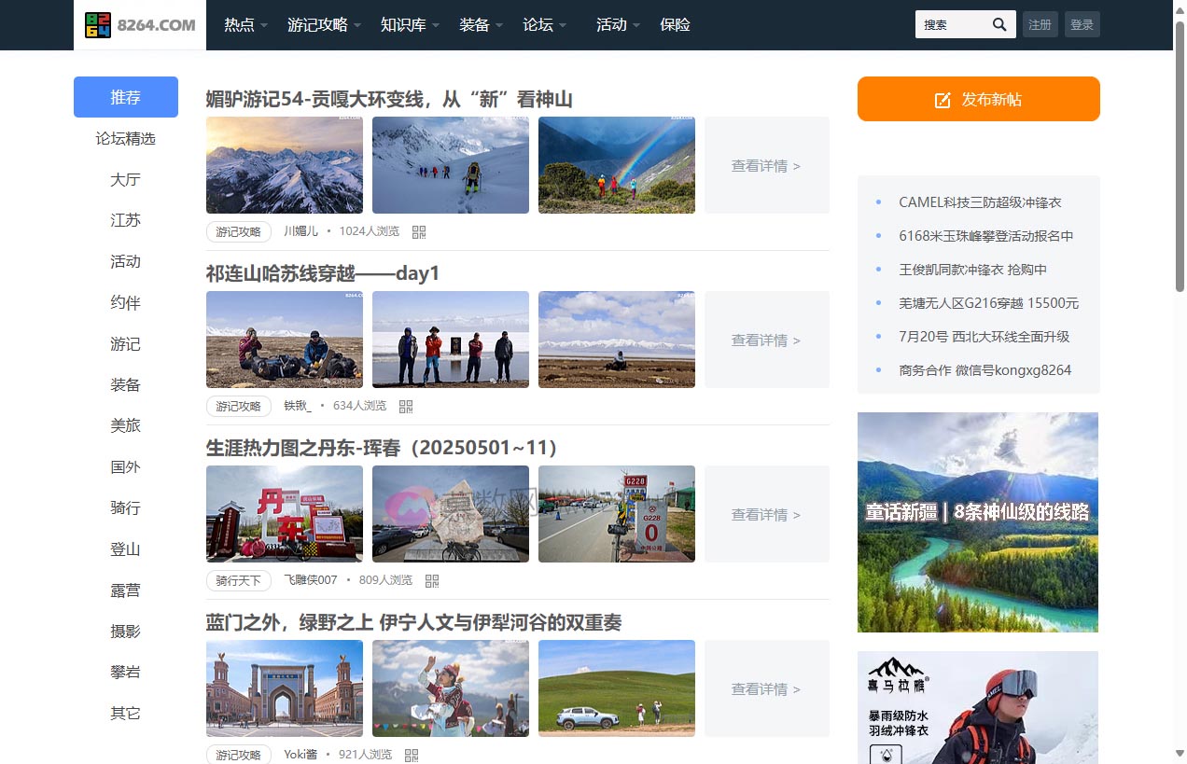
Task: Open QR code icon for 伊宁人文 post
Action: [412, 755]
